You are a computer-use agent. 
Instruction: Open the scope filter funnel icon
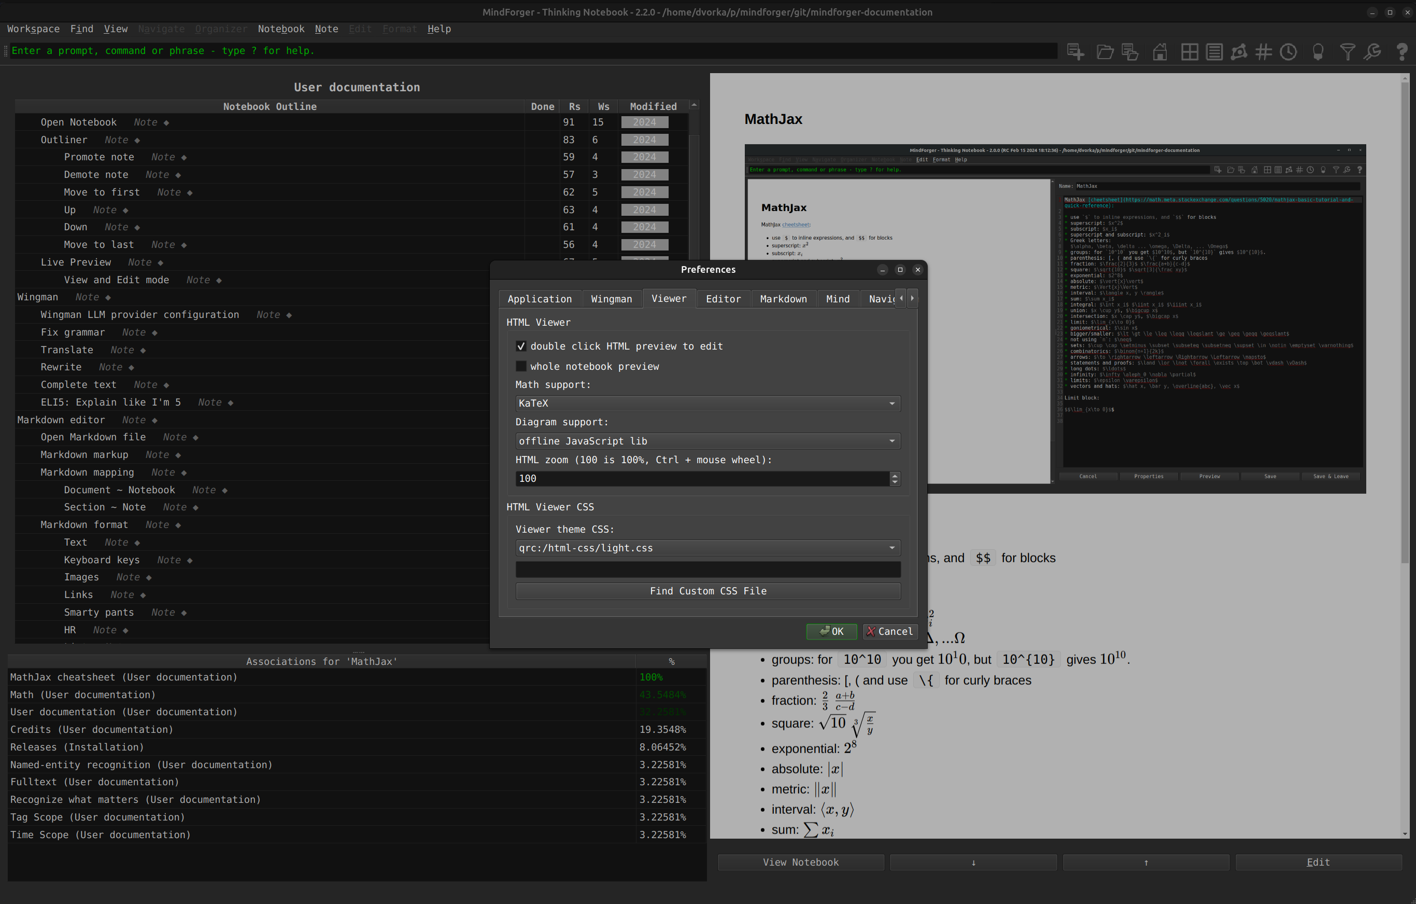[x=1347, y=52]
